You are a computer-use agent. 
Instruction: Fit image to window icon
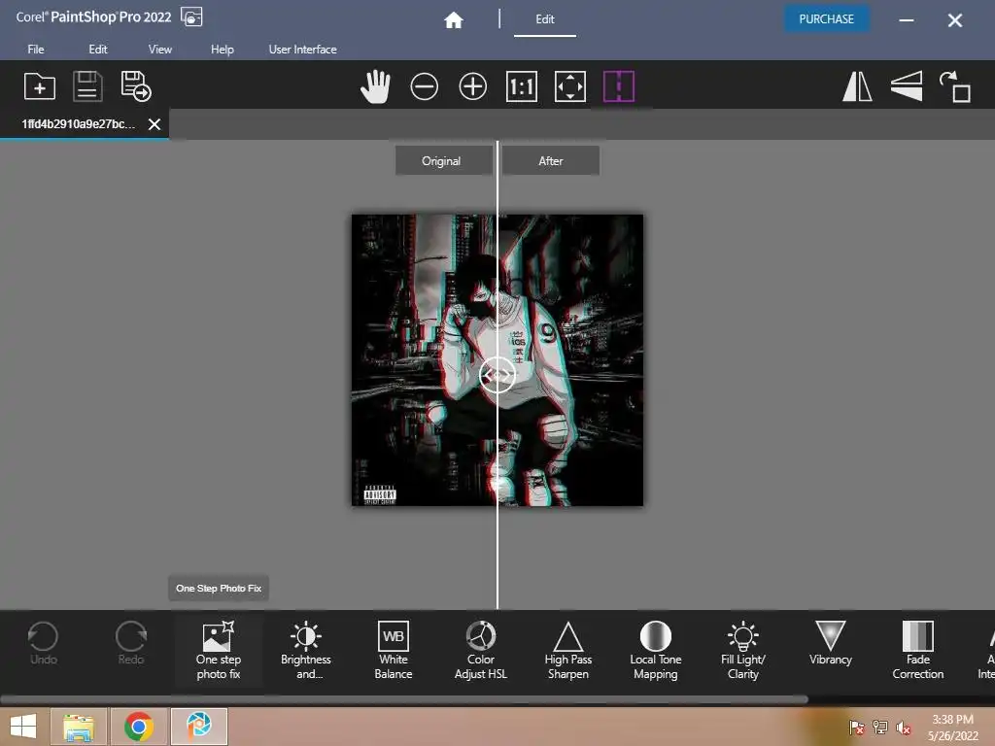tap(569, 86)
